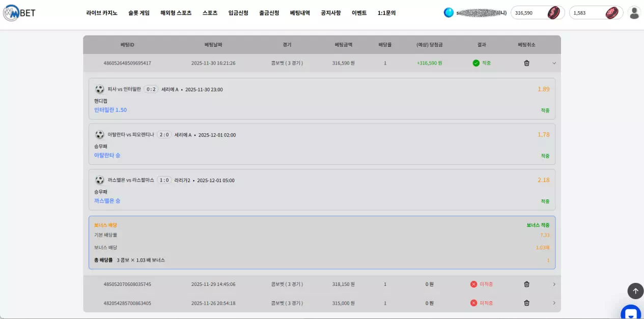Click the chip icon beside 316,590 balance

coord(553,13)
